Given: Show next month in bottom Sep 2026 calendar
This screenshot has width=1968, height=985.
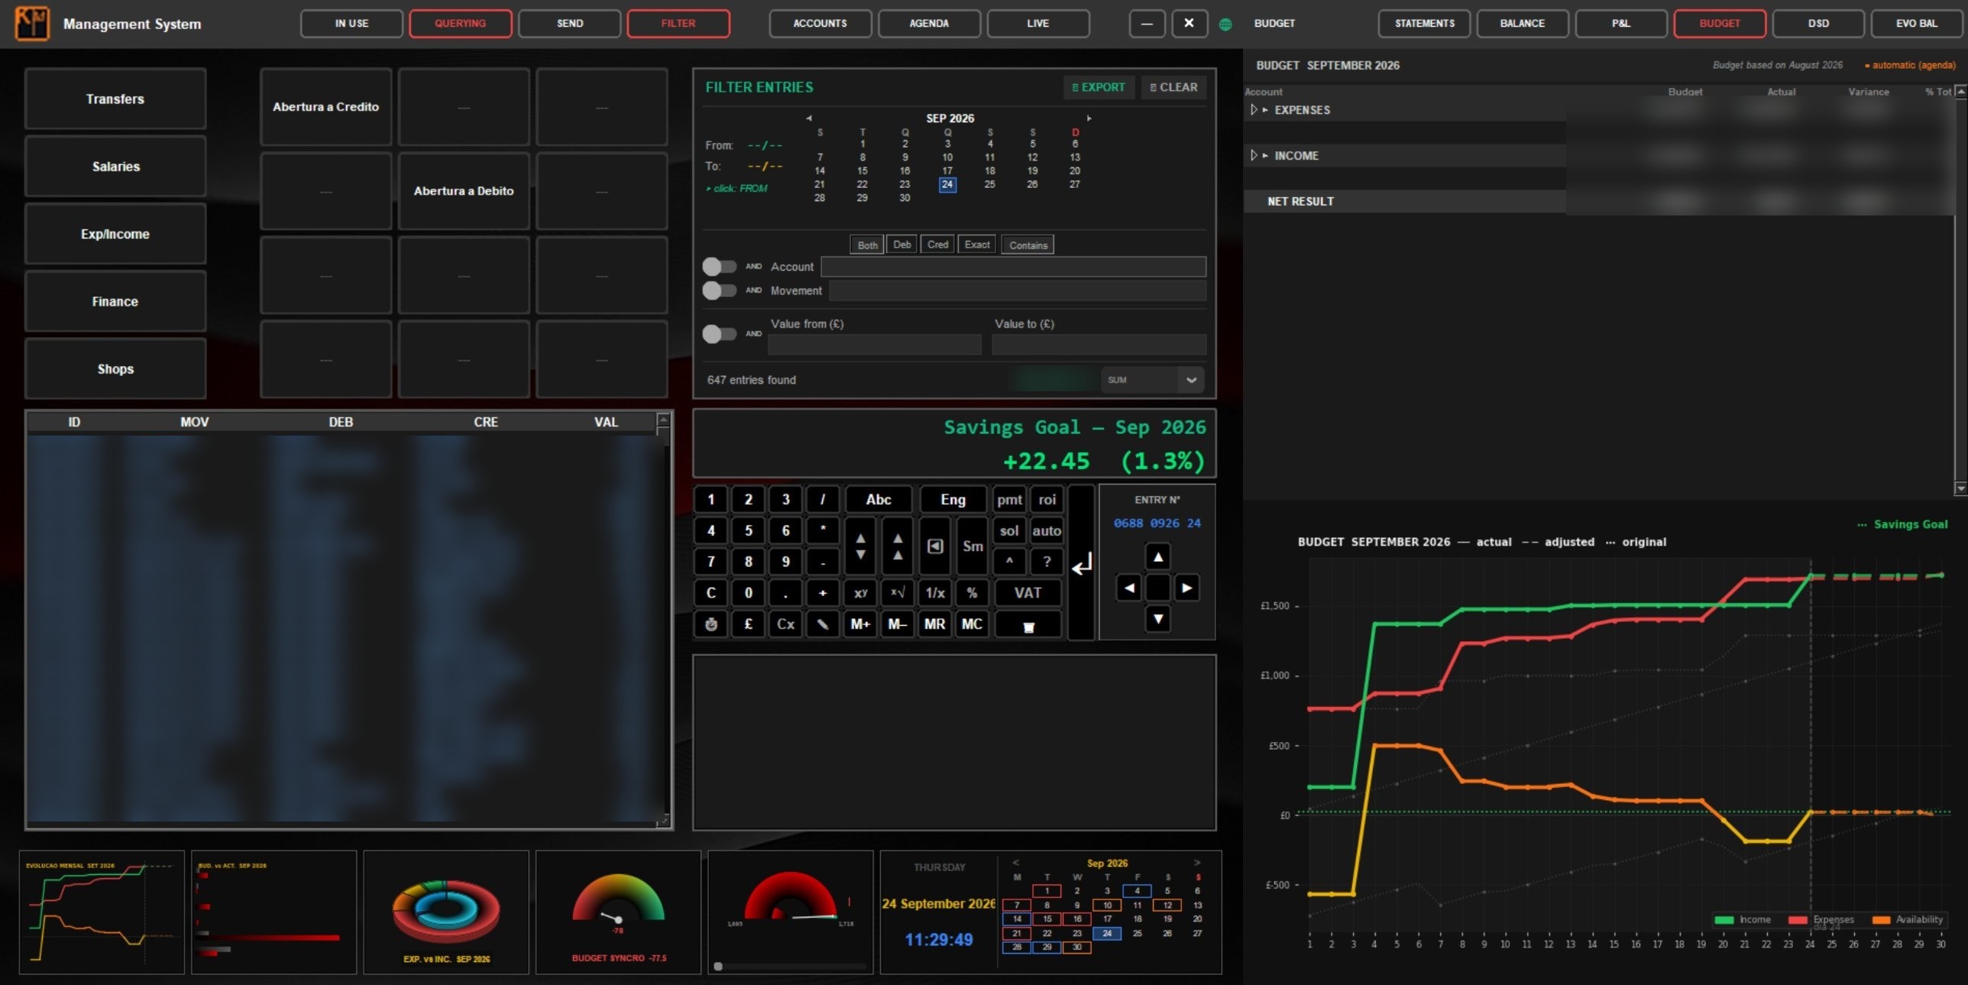Looking at the screenshot, I should [1197, 863].
